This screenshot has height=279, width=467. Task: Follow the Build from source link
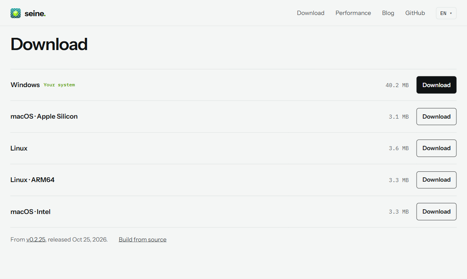(142, 240)
